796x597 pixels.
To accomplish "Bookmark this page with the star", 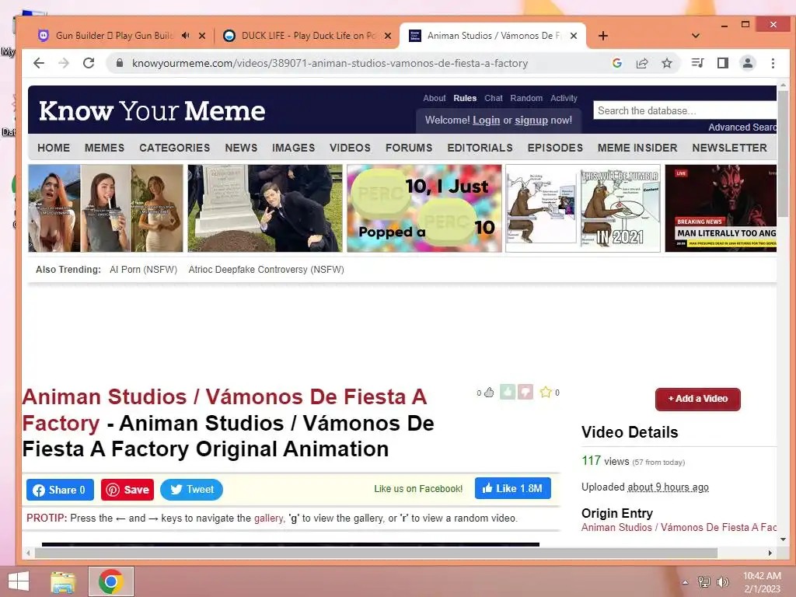I will click(x=667, y=63).
